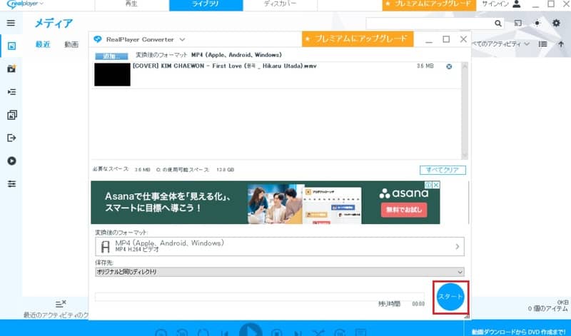This screenshot has width=571, height=336.
Task: Select the 最近 media tab
Action: 43,44
